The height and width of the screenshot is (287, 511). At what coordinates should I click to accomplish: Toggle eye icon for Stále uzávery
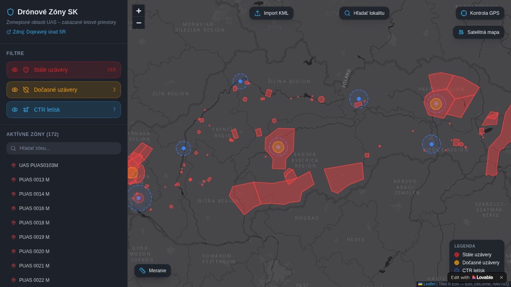14,70
